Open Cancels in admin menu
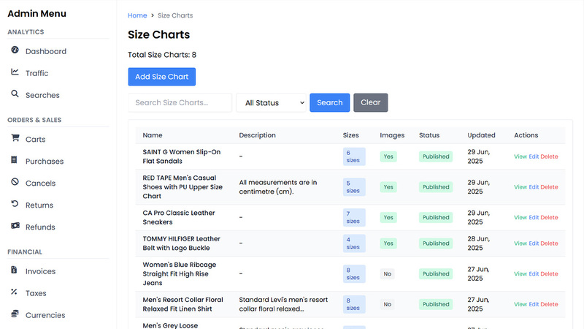Viewport: 584px width, 329px height. coord(40,184)
